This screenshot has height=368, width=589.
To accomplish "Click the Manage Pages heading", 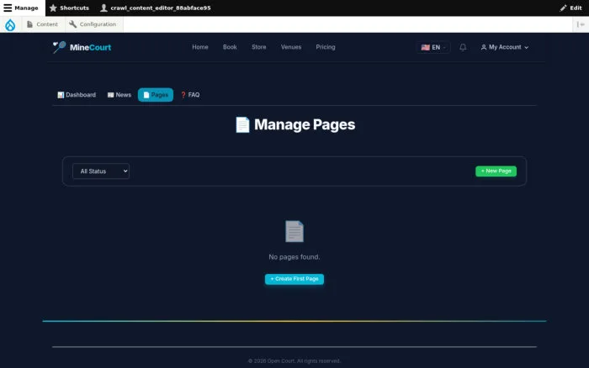I will (294, 124).
